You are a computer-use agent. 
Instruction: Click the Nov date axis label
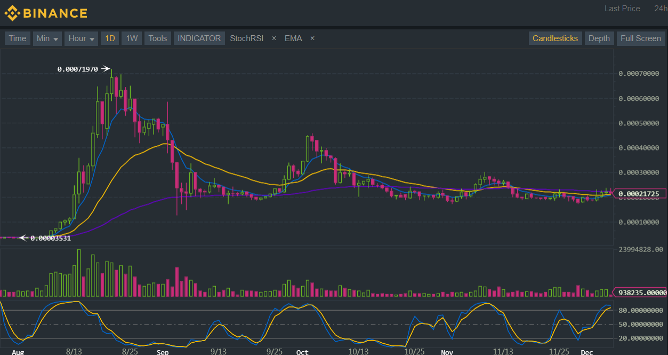pyautogui.click(x=447, y=352)
